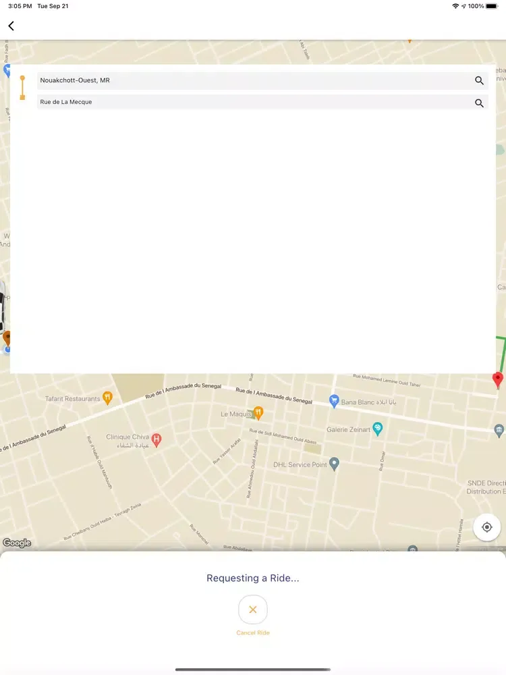The image size is (506, 675).
Task: Select the Clinique Chiva hospital marker
Action: point(157,440)
